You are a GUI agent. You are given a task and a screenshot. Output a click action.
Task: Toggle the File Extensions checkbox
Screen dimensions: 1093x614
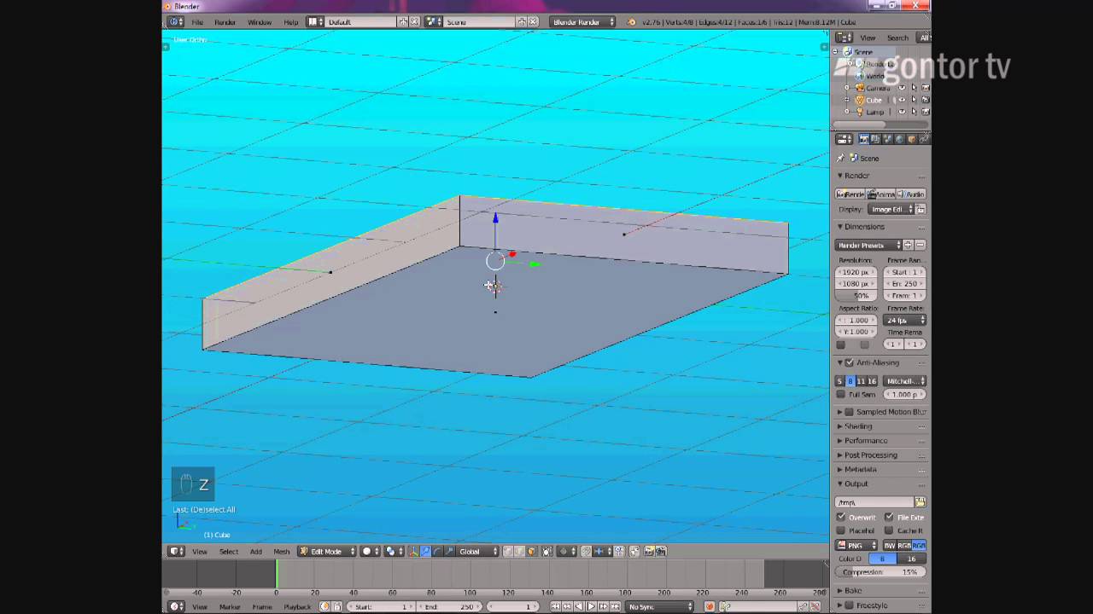click(x=889, y=517)
